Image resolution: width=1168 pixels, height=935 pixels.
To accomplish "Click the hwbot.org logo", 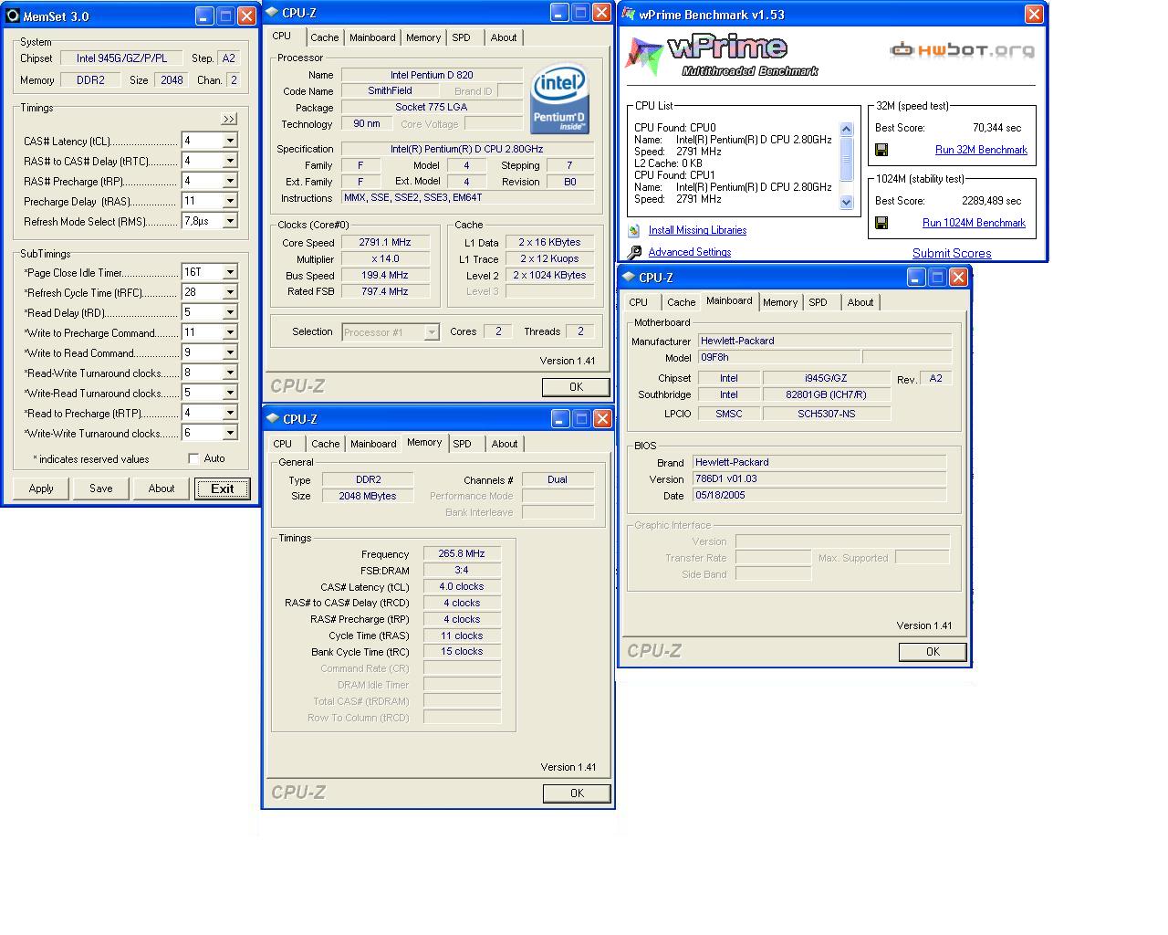I will point(962,49).
